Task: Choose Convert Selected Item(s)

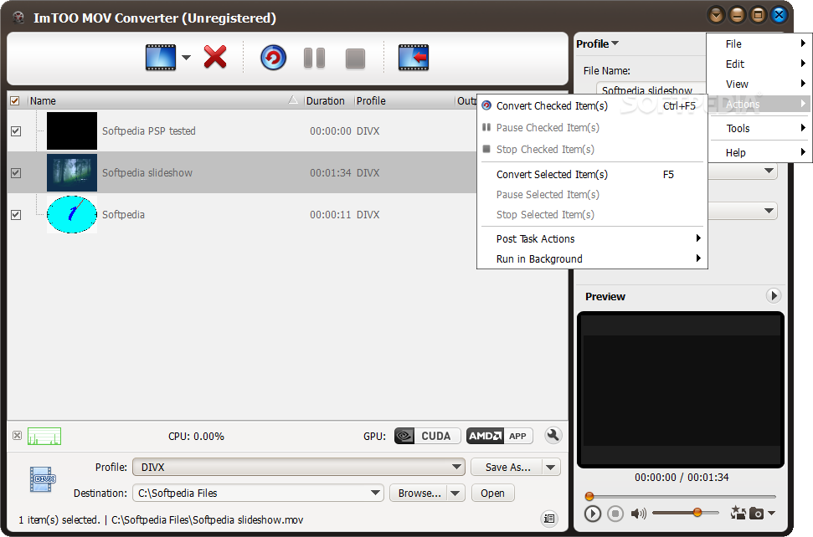Action: click(x=592, y=175)
